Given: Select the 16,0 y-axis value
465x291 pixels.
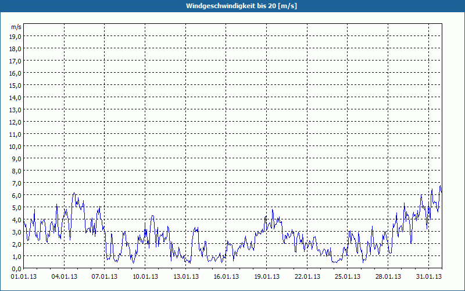Looking at the screenshot, I should coord(16,73).
